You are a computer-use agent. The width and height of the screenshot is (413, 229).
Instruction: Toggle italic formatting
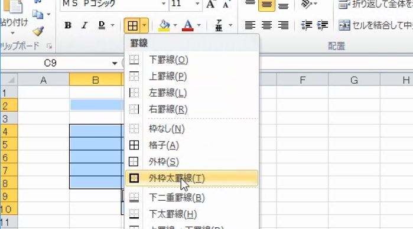(84, 25)
